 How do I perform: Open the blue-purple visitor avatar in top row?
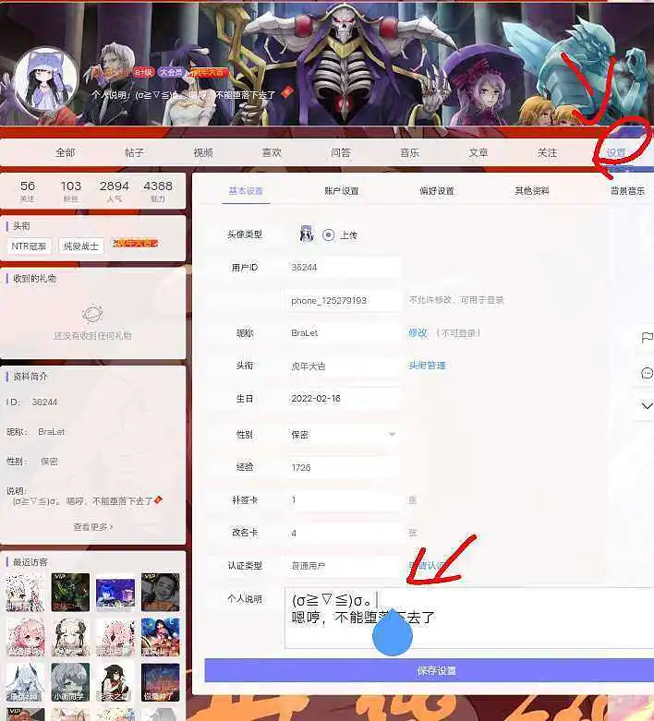(115, 593)
